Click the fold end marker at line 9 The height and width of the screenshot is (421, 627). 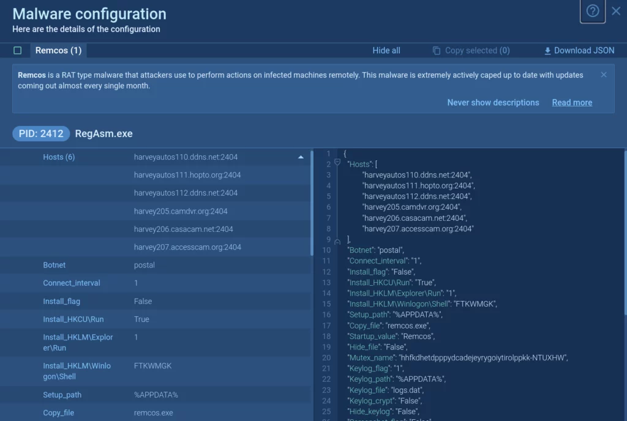[x=337, y=241]
